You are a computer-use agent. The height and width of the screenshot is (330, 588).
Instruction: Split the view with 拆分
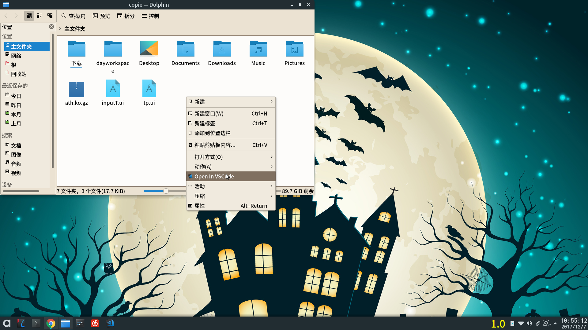point(126,16)
